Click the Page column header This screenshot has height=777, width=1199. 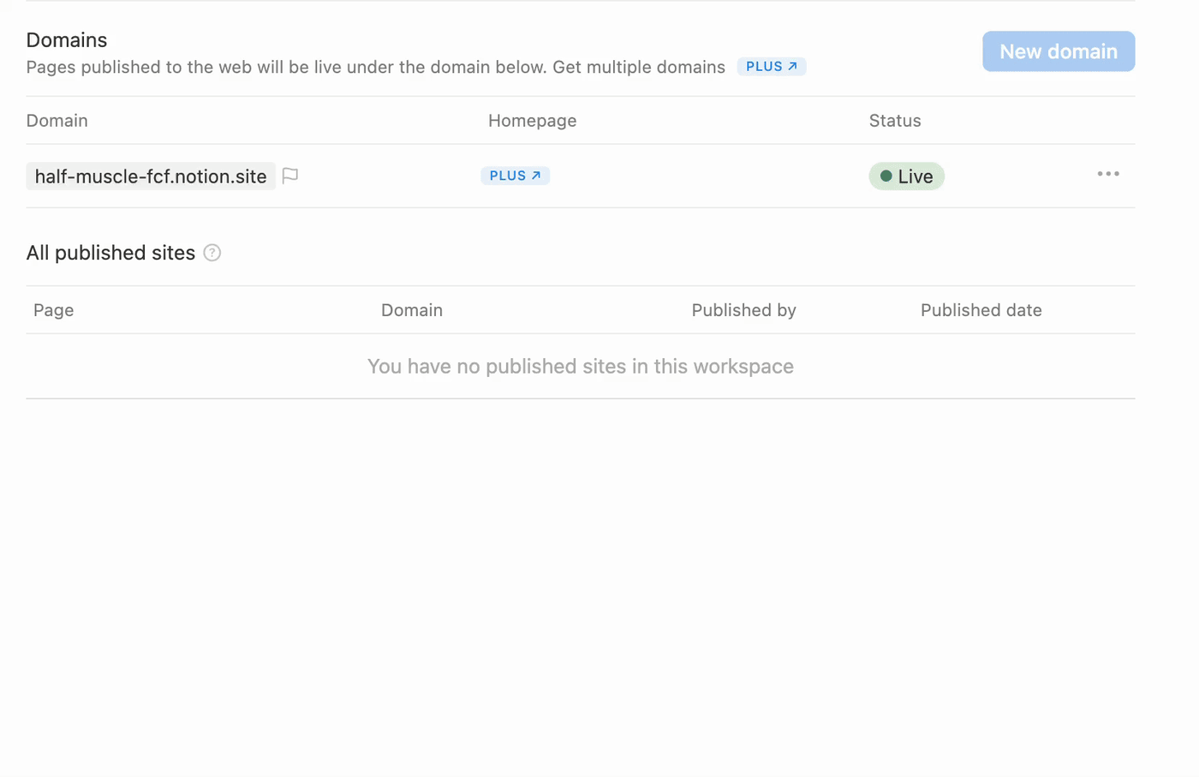tap(53, 310)
